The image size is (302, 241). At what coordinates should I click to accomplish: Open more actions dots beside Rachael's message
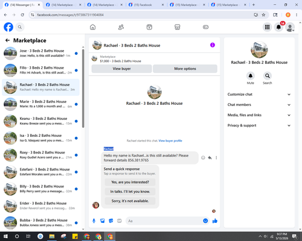coord(216,158)
